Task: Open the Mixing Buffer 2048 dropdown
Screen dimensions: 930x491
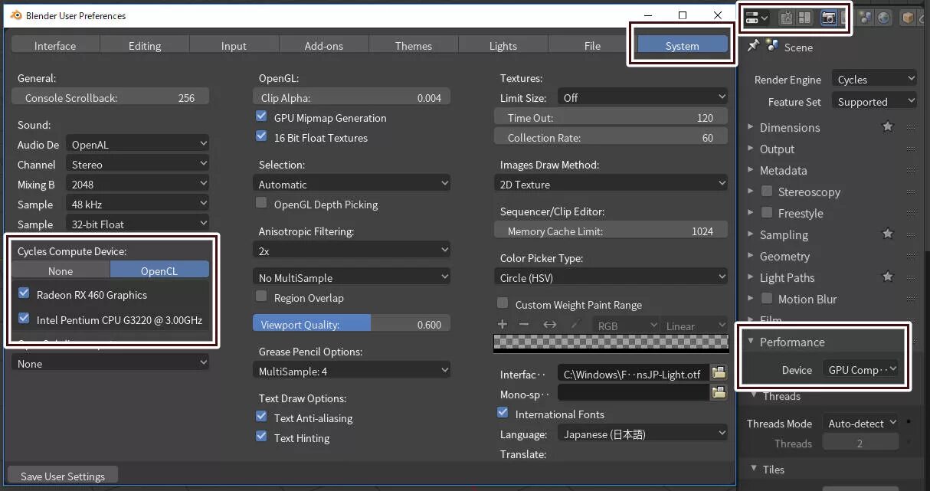Action: pyautogui.click(x=137, y=184)
